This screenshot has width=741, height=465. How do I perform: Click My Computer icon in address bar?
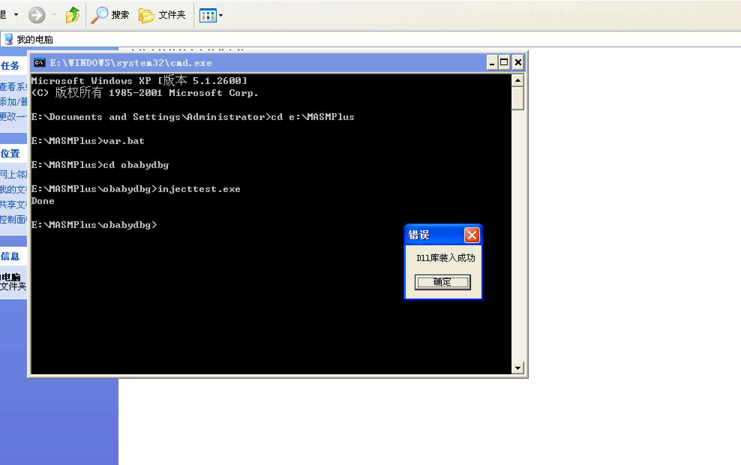click(x=8, y=39)
